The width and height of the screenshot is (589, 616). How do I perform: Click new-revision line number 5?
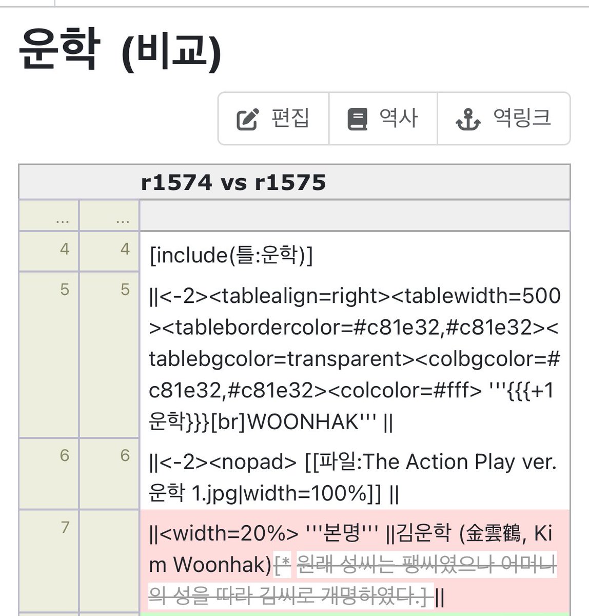125,290
